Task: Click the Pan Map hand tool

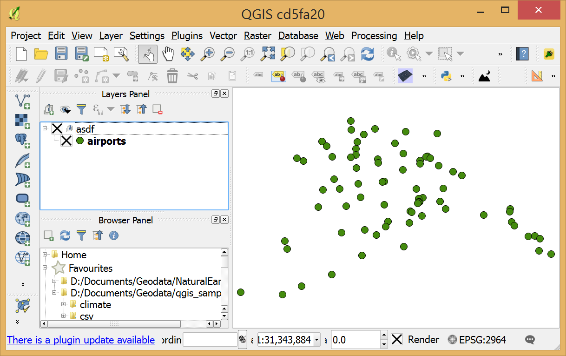Action: (x=168, y=54)
